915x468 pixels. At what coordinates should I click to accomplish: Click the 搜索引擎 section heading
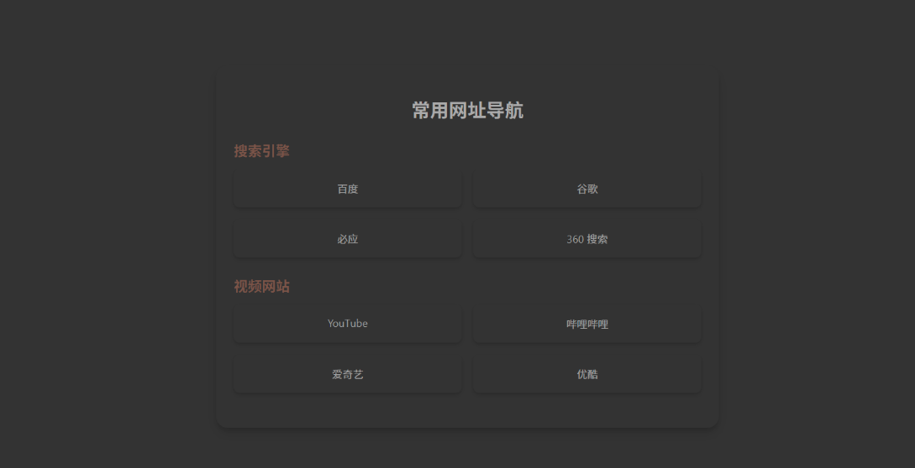(261, 151)
